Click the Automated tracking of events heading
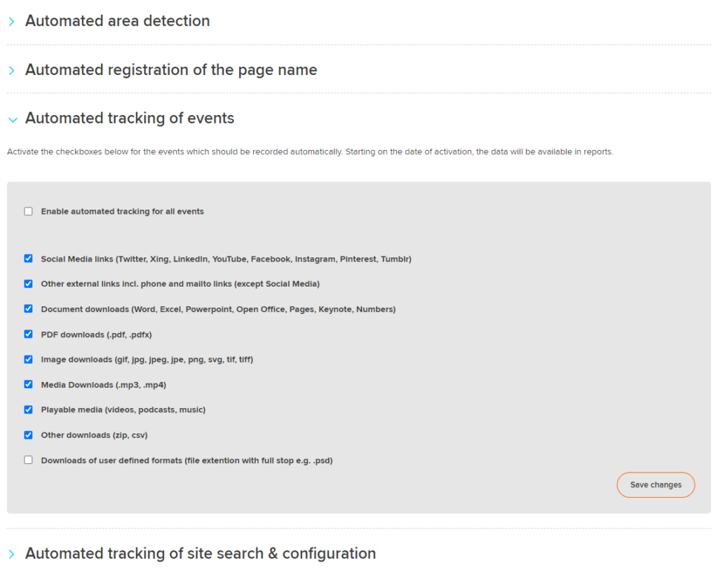Viewport: 718px width, 572px height. tap(130, 118)
